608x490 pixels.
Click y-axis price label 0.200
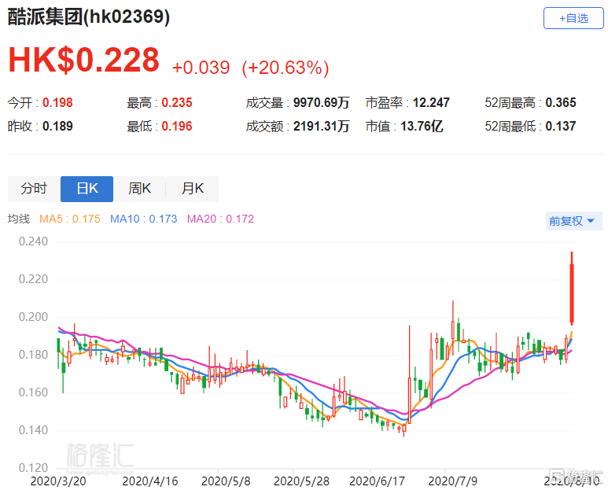click(33, 317)
